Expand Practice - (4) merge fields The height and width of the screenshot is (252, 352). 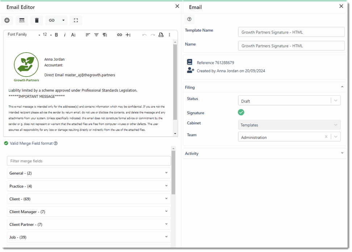click(x=89, y=186)
